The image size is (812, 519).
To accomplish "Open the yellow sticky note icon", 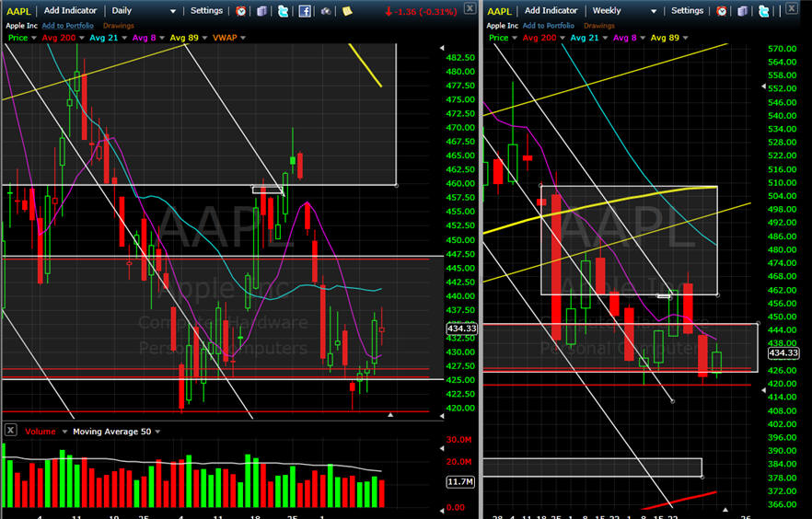I will [x=347, y=11].
